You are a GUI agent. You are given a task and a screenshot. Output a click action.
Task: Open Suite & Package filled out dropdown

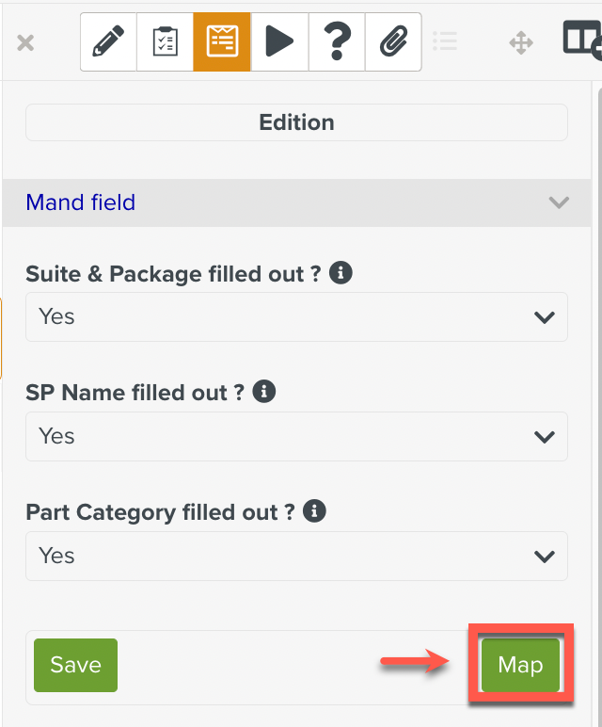[296, 317]
